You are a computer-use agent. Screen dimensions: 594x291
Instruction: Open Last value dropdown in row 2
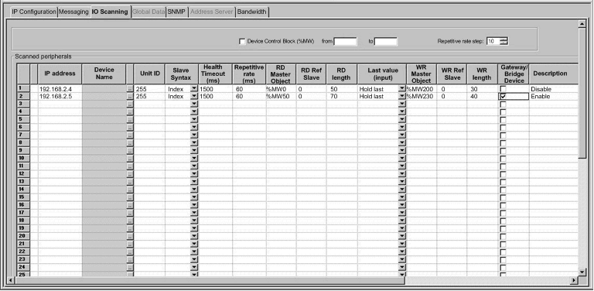(x=402, y=96)
